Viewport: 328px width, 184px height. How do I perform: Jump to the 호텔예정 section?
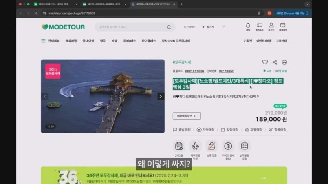(x=253, y=129)
